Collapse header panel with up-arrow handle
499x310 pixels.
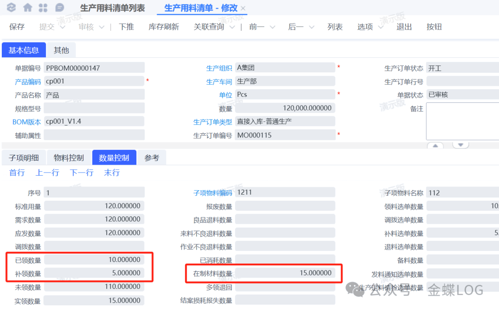pos(435,145)
